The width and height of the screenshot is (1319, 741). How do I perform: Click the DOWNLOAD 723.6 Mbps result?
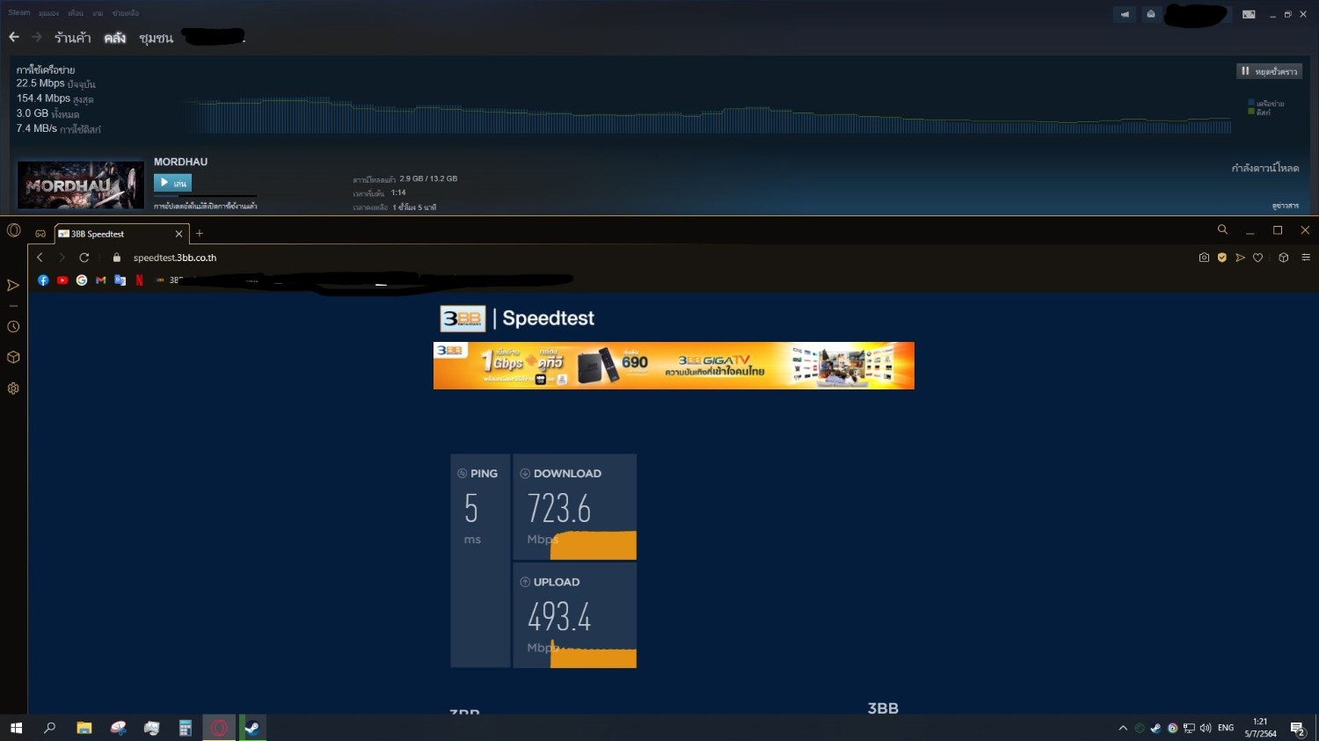click(575, 507)
